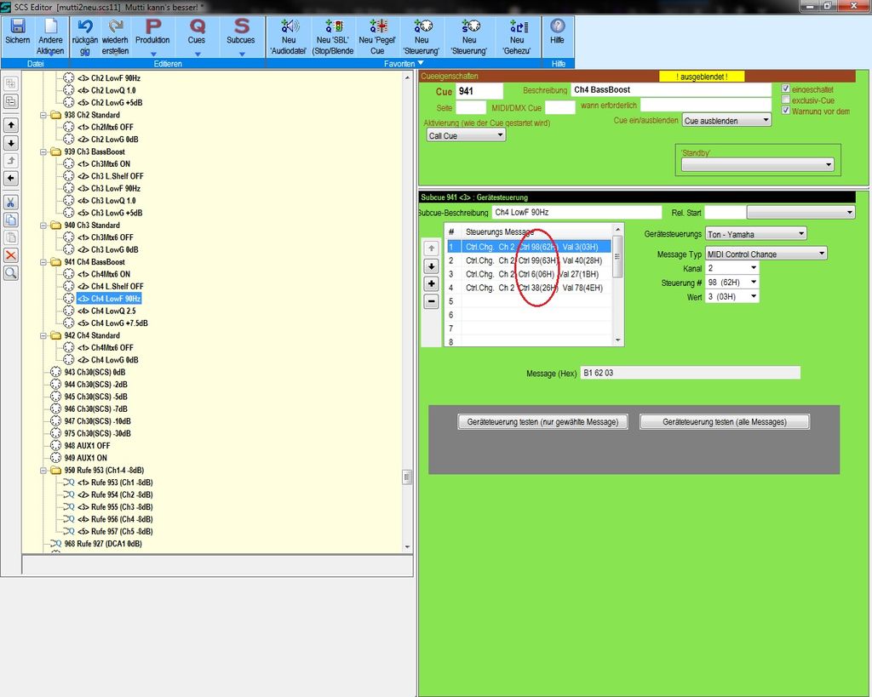Click the Hilfe help icon
Screen dimensions: 872x697
point(558,27)
